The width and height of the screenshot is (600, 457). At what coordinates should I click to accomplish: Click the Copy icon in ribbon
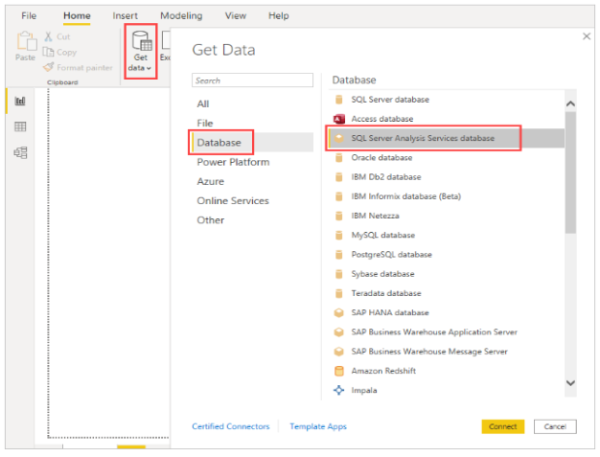(48, 52)
